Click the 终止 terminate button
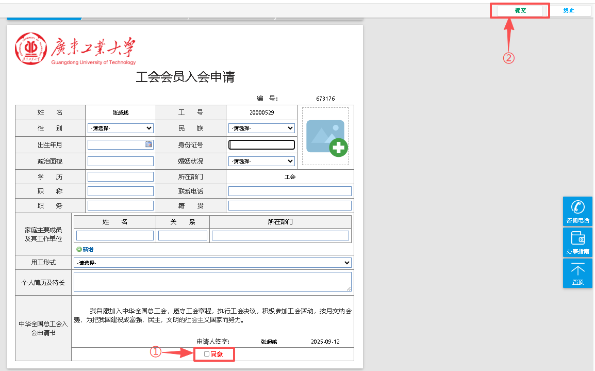595x371 pixels. [569, 10]
